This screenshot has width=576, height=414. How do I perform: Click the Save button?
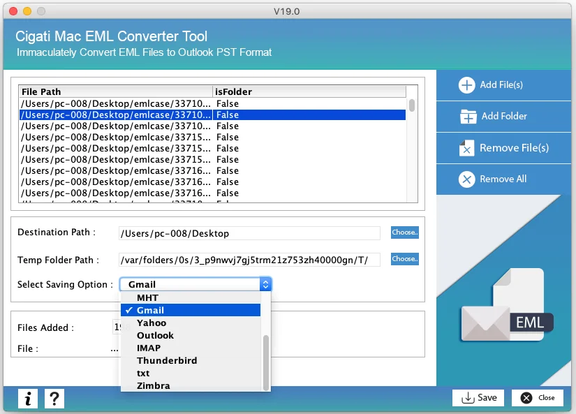point(478,398)
